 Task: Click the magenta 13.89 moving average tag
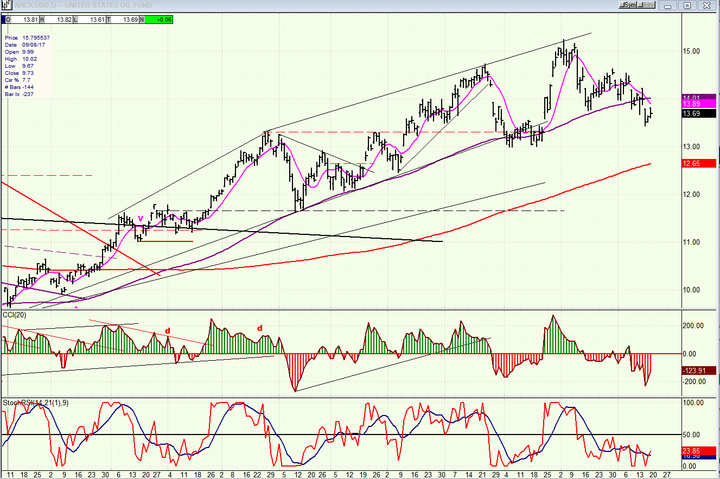(699, 104)
